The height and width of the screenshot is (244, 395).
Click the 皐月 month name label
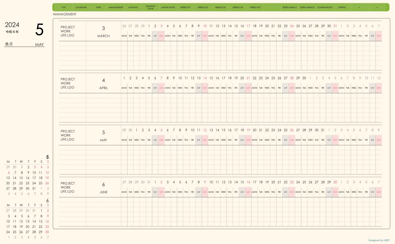[9, 44]
